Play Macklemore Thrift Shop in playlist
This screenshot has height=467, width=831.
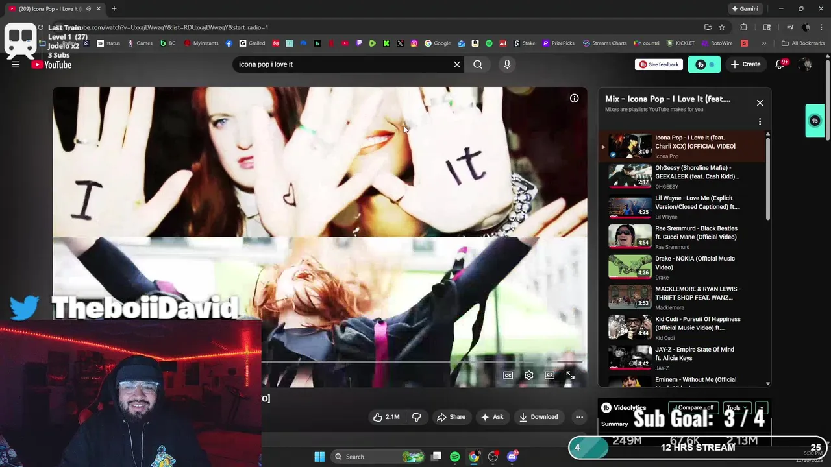pos(683,297)
